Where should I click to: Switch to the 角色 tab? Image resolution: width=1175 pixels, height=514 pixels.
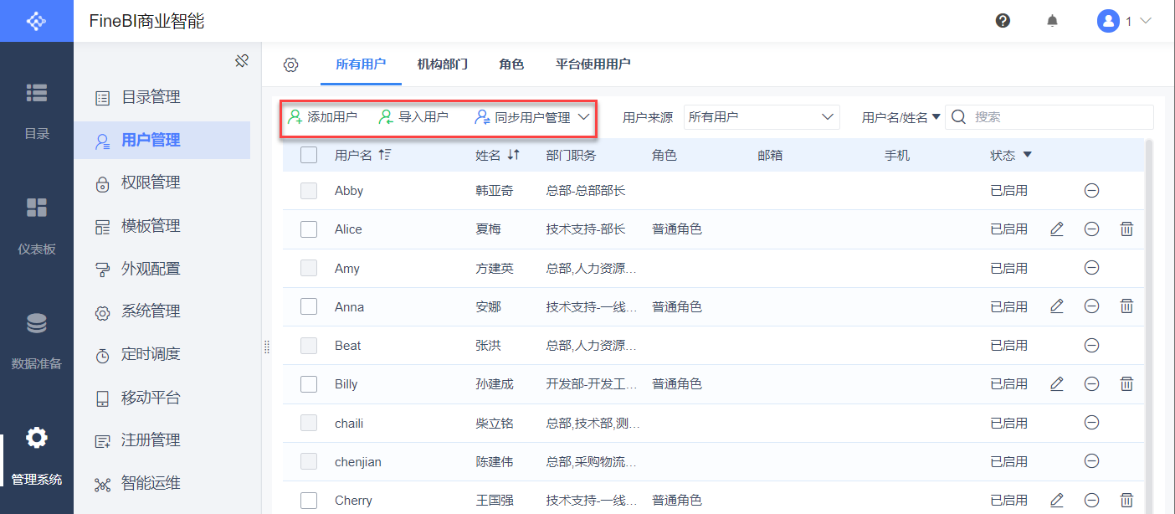tap(511, 64)
